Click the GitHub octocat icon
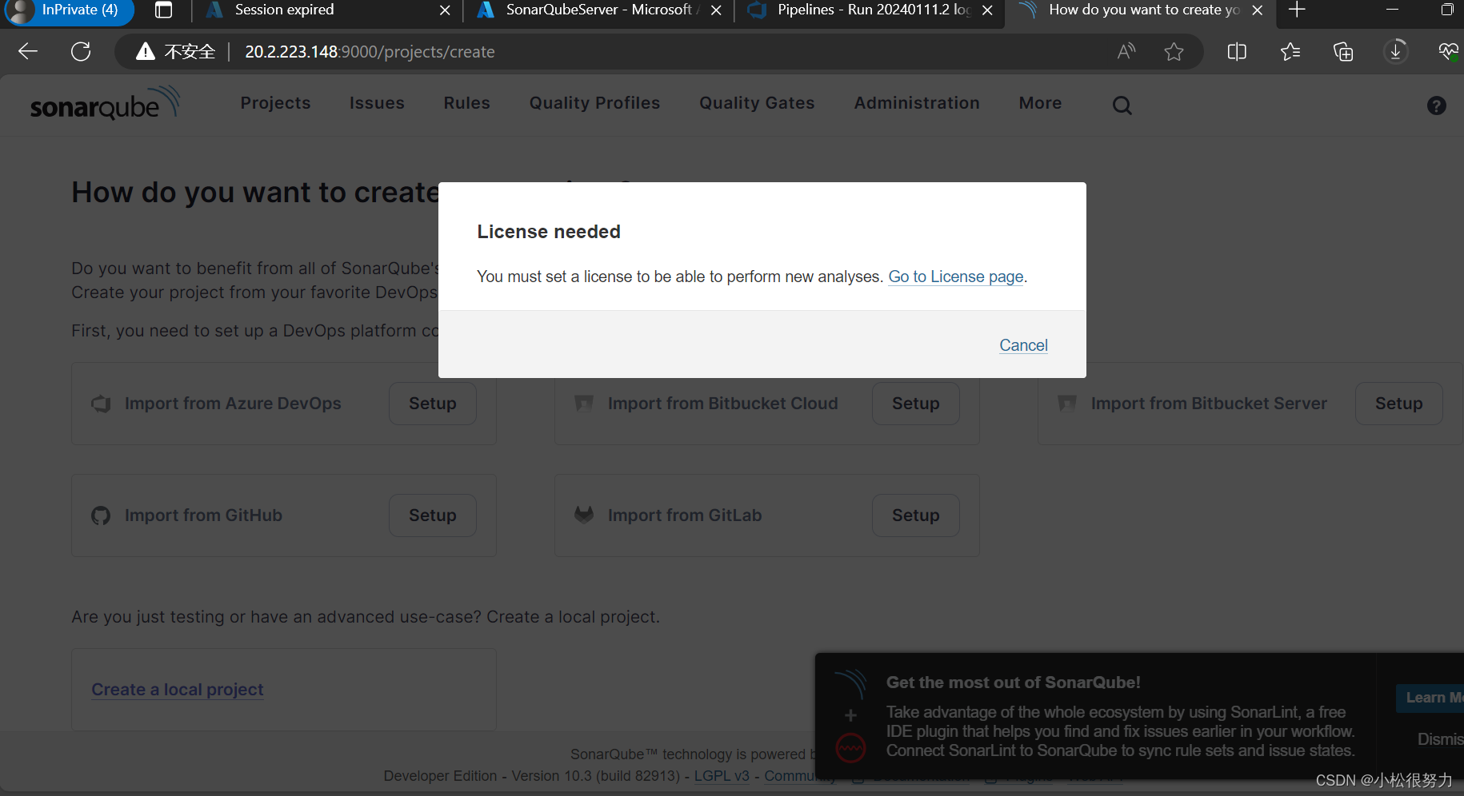 point(101,515)
